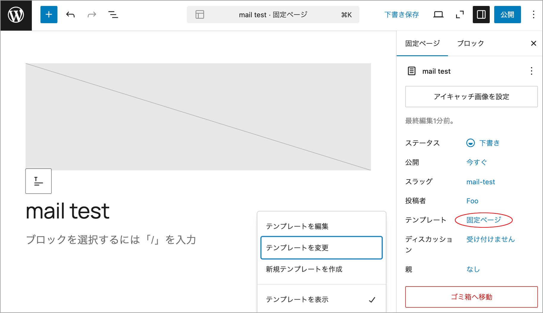Open the block inserter plus button
Image resolution: width=543 pixels, height=313 pixels.
pyautogui.click(x=49, y=15)
